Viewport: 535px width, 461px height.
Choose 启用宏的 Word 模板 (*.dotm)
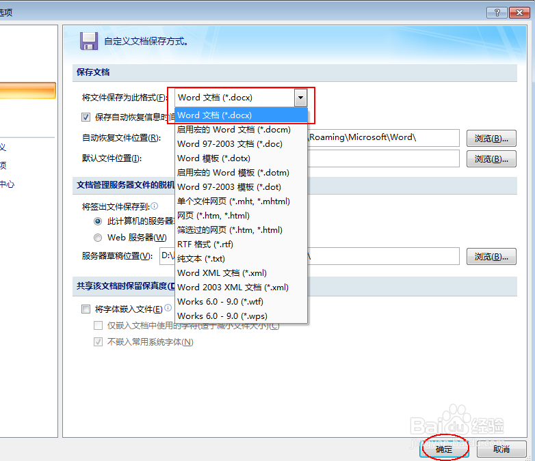(241, 172)
